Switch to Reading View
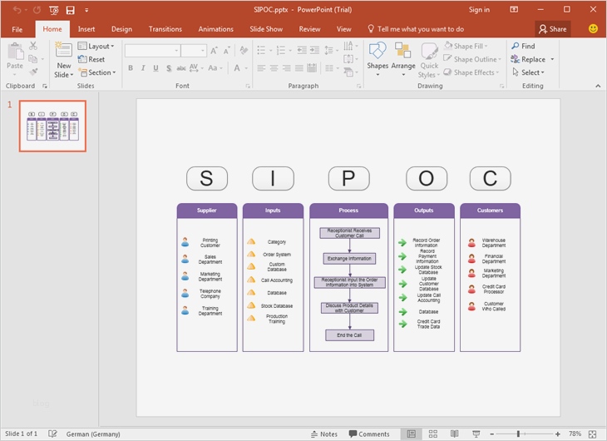Screen dimensions: 607x441 [x=454, y=434]
